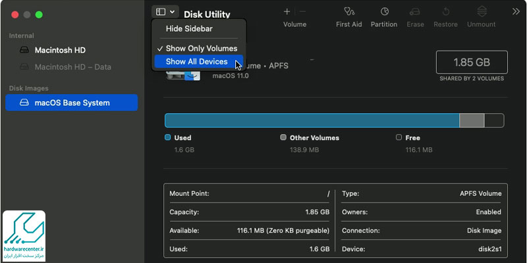The height and width of the screenshot is (263, 527).
Task: Run First Aid stethoscope icon
Action: coord(349,12)
